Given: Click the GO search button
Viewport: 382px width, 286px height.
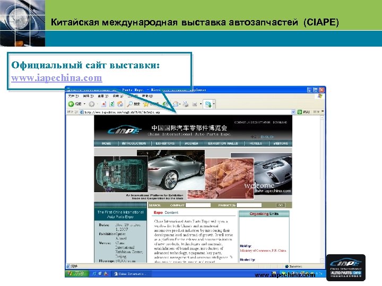Looking at the screenshot, I should [281, 205].
